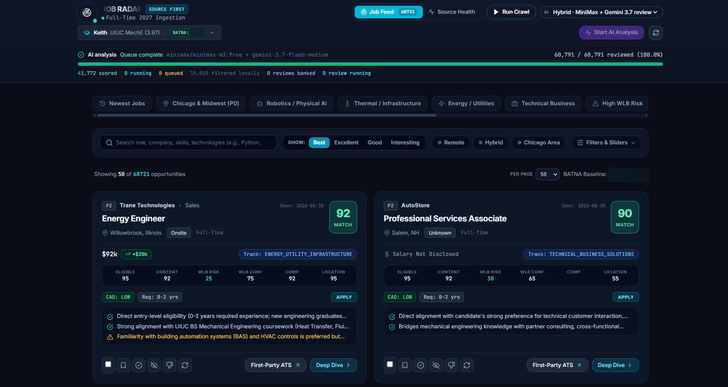This screenshot has height=387, width=728.
Task: Click check-circle icon on Professional Services Associate card
Action: [420, 365]
